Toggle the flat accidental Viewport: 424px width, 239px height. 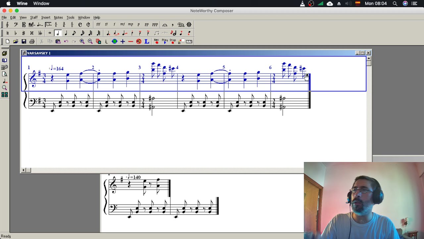pos(16,33)
